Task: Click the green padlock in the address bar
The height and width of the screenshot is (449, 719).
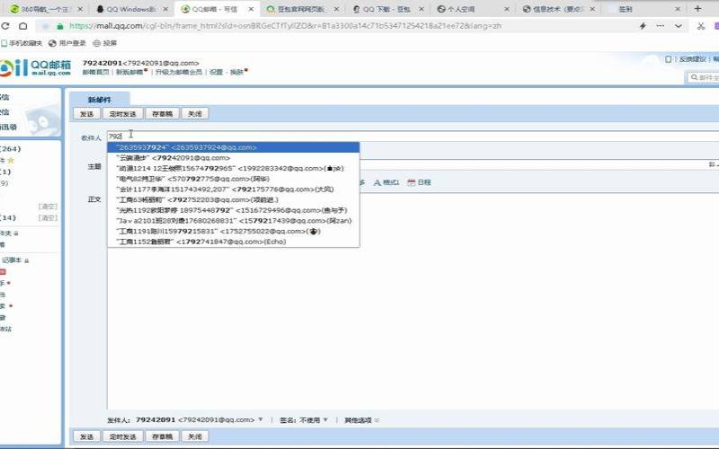Action: (60, 26)
